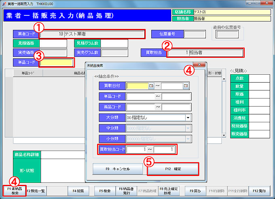This screenshot has width=275, height=199.
Task: Click the 見積グラム数 field
Action: (x=114, y=43)
